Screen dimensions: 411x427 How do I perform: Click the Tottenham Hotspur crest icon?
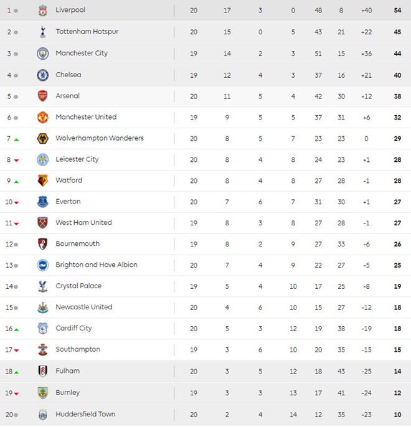point(42,32)
